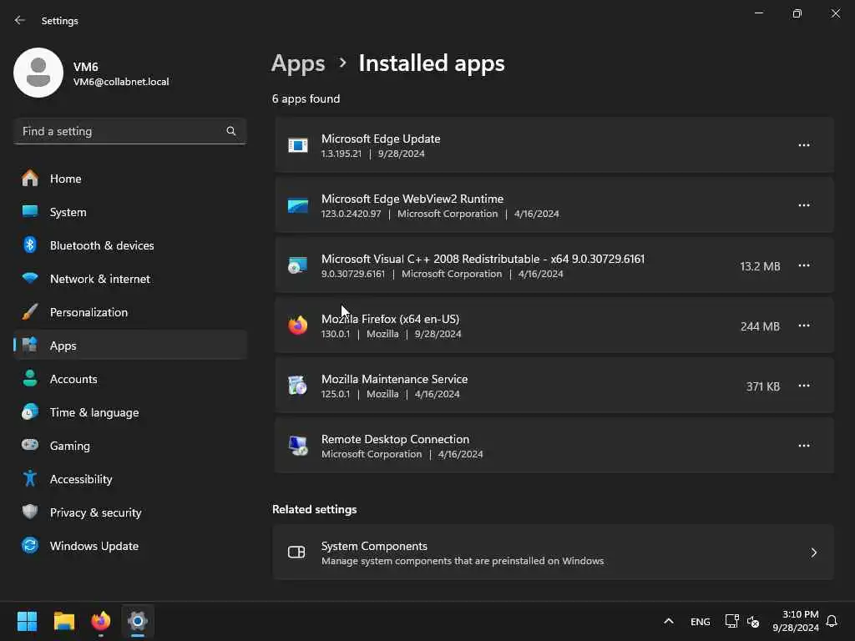Viewport: 855px width, 641px height.
Task: Open the Windows Start menu
Action: tap(28, 621)
